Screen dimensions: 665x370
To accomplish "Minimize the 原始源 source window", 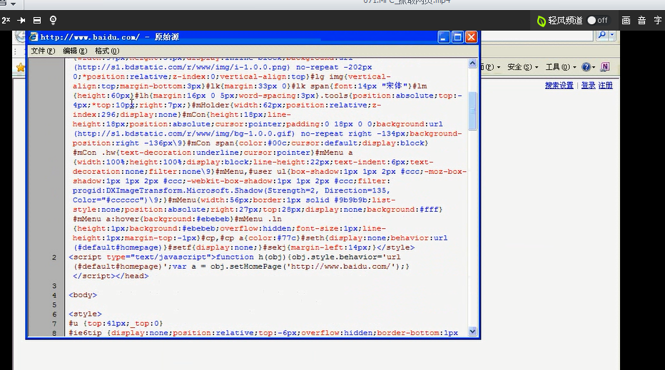I will (444, 37).
